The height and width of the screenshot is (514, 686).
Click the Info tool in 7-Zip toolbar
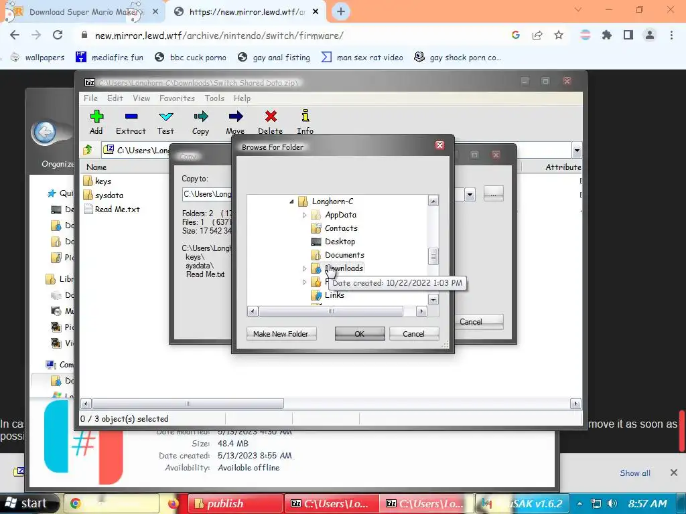tap(305, 122)
